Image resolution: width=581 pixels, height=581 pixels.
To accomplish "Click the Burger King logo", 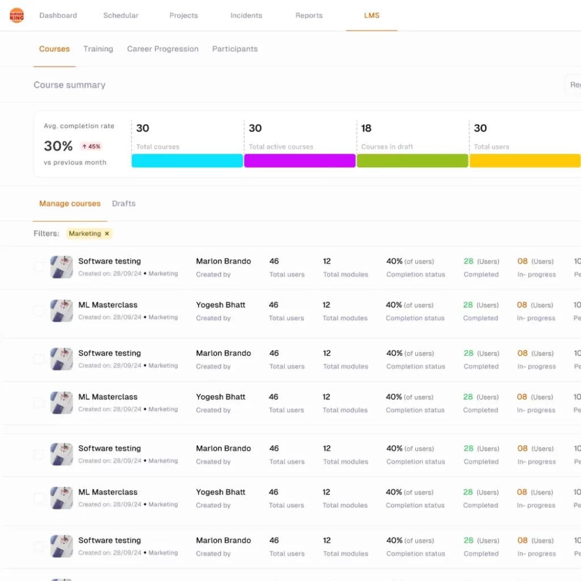I will (17, 15).
